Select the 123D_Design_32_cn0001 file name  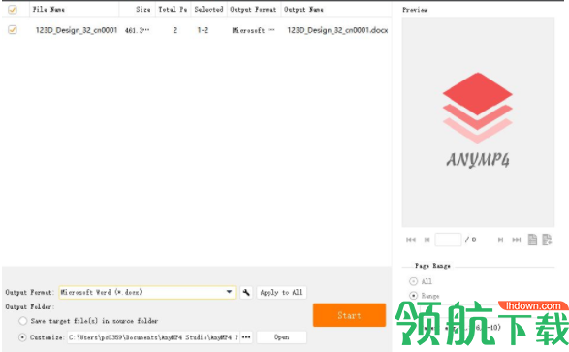77,30
